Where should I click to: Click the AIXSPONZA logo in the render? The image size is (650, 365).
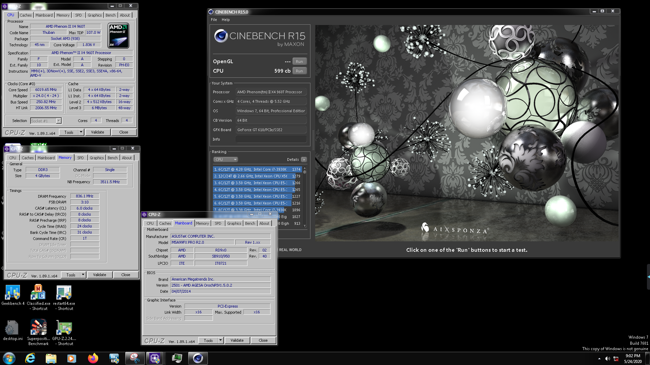(455, 229)
